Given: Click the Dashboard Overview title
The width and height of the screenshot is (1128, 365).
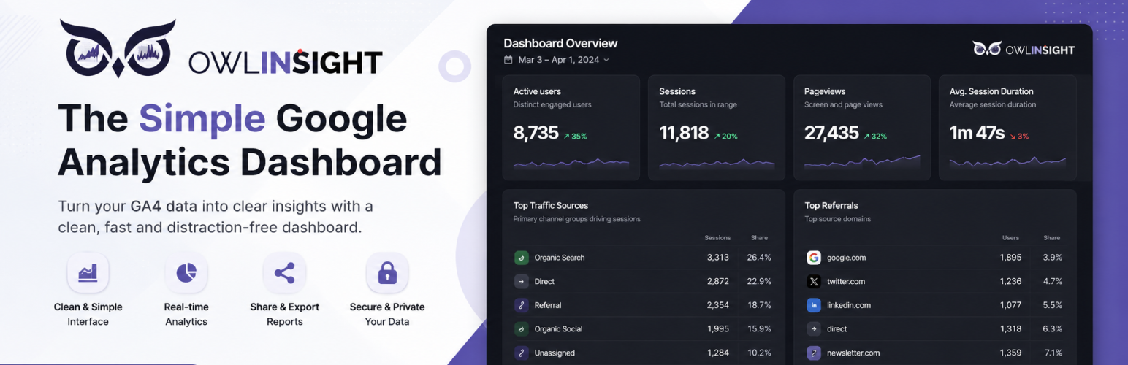Looking at the screenshot, I should pyautogui.click(x=560, y=43).
